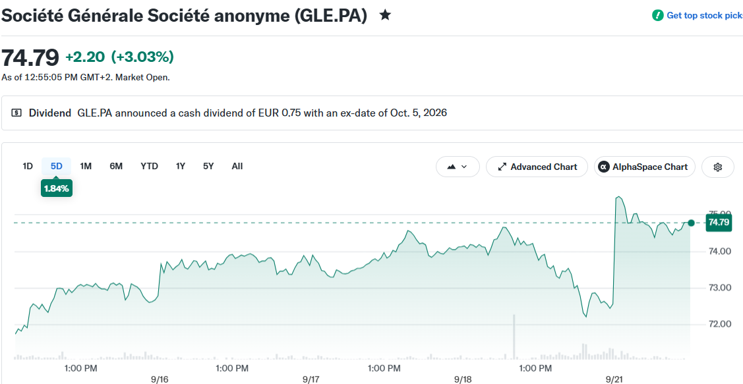743x384 pixels.
Task: Follow the Get top stock picks link
Action: (704, 16)
